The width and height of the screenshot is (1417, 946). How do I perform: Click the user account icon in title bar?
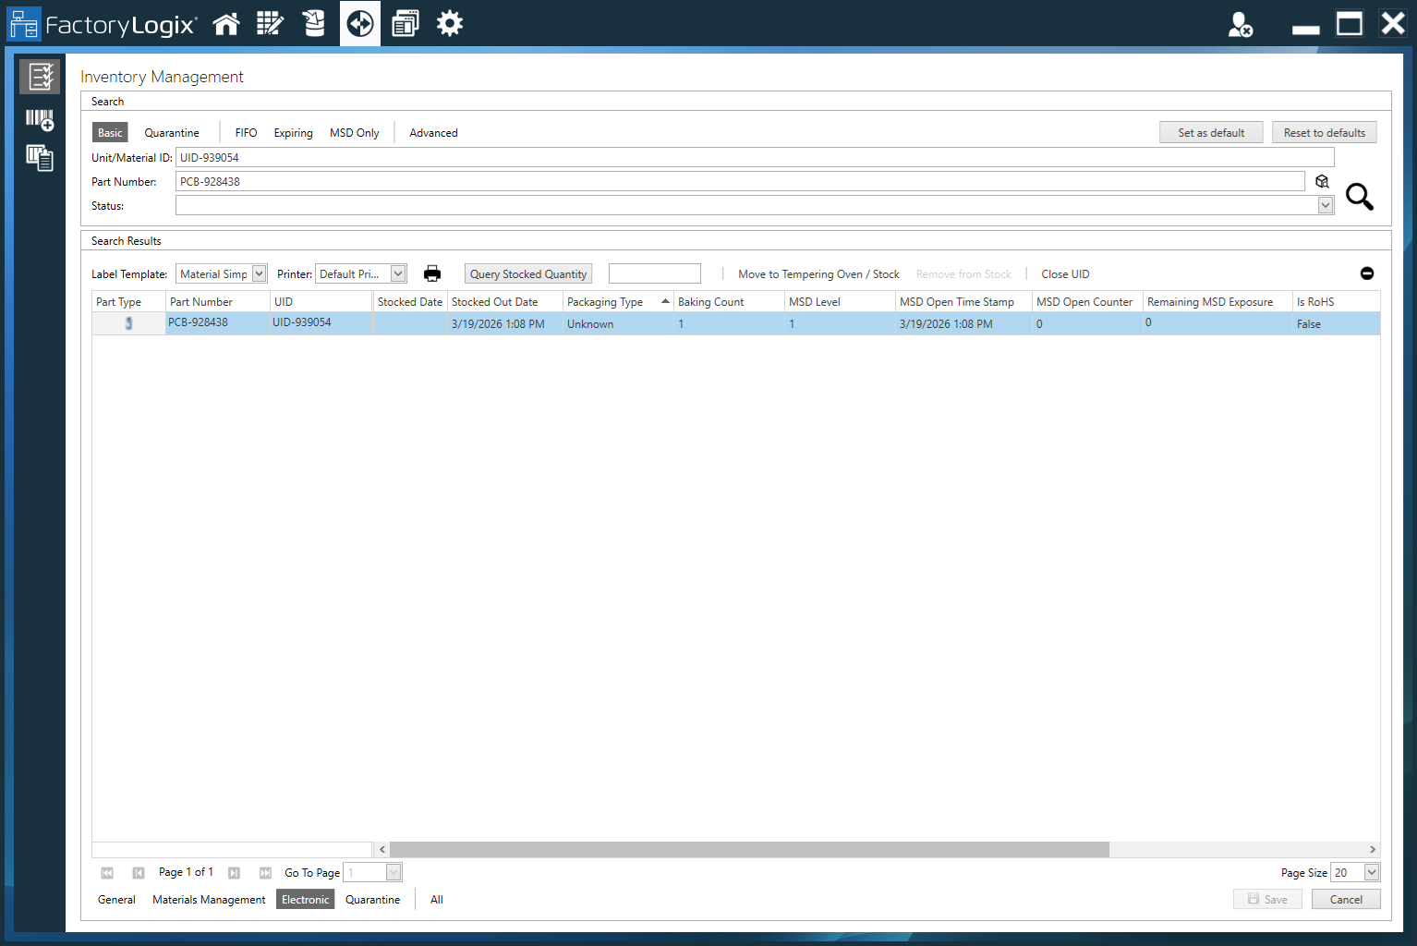click(x=1241, y=25)
